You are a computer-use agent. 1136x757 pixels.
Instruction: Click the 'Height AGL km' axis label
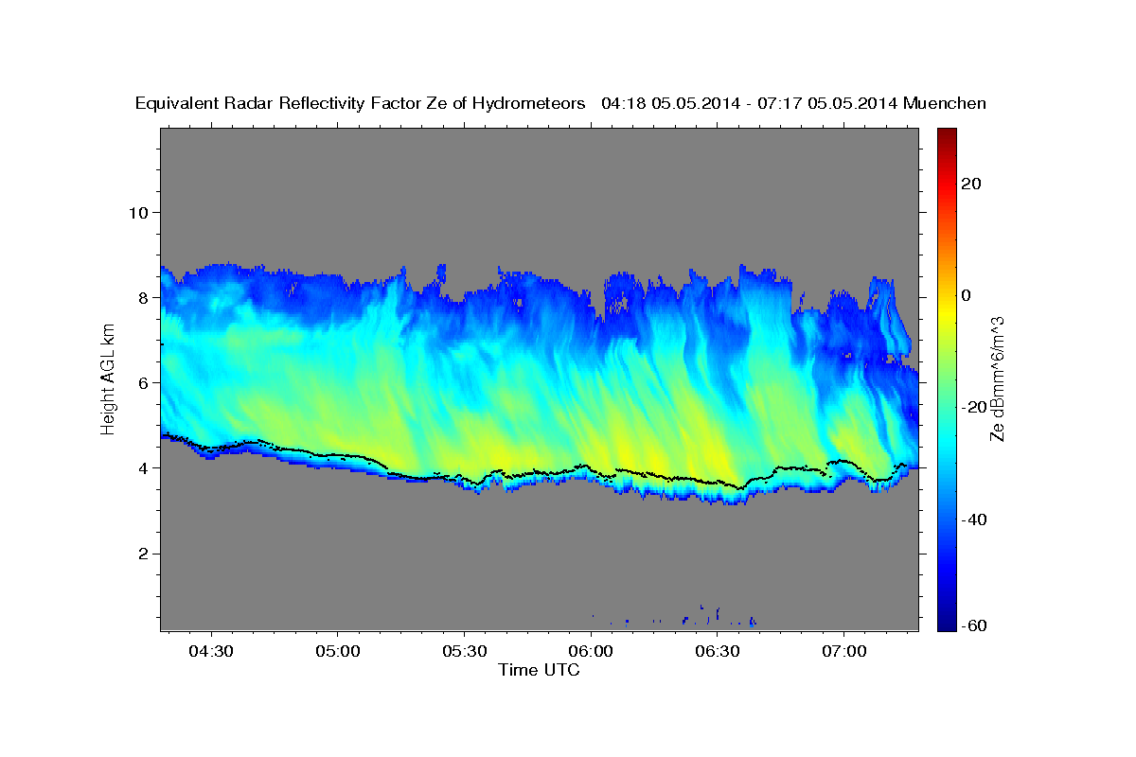click(x=109, y=380)
